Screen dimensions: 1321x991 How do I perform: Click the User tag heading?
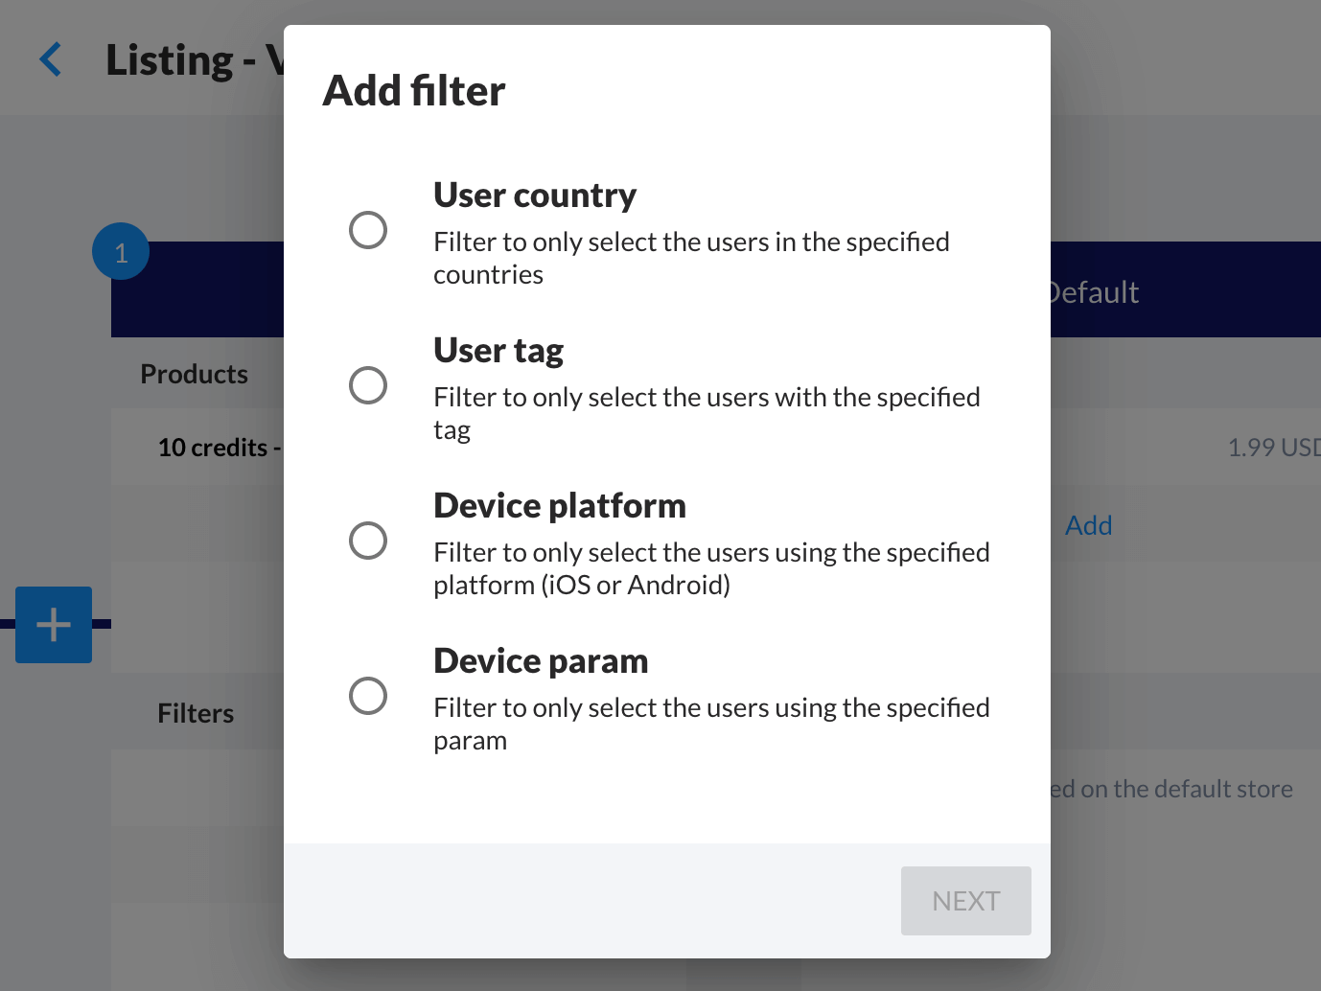498,351
